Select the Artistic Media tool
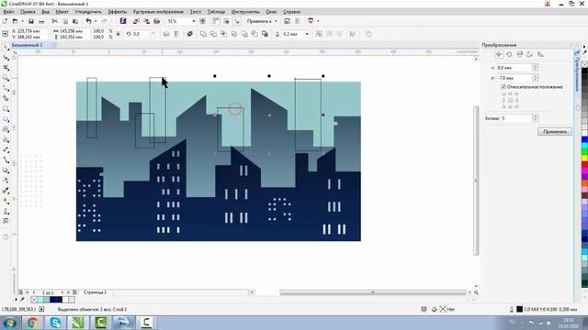The height and width of the screenshot is (330, 588). [6, 98]
